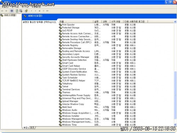The image size is (177, 133).
Task: Select the System Restore Service name
Action: coord(74,75)
